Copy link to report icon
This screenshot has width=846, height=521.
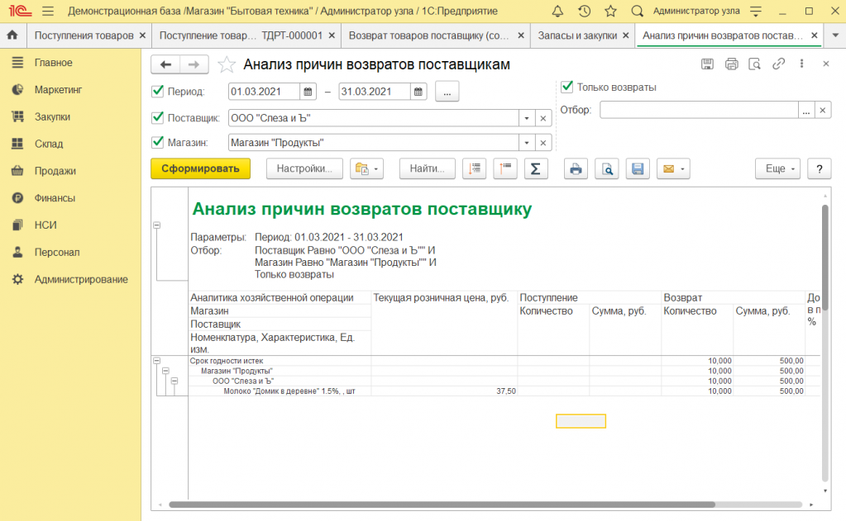pyautogui.click(x=778, y=64)
